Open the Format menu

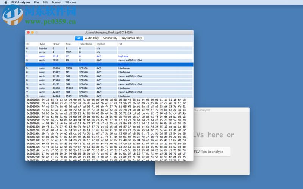pyautogui.click(x=56, y=2)
